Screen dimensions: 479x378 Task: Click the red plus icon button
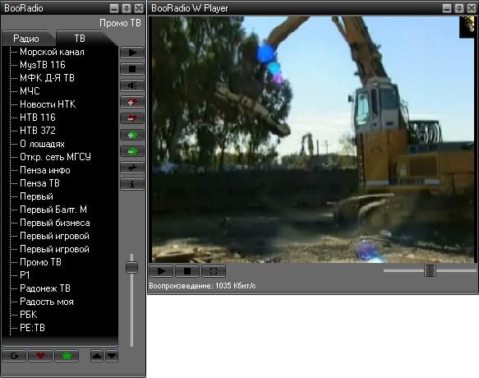pos(132,102)
